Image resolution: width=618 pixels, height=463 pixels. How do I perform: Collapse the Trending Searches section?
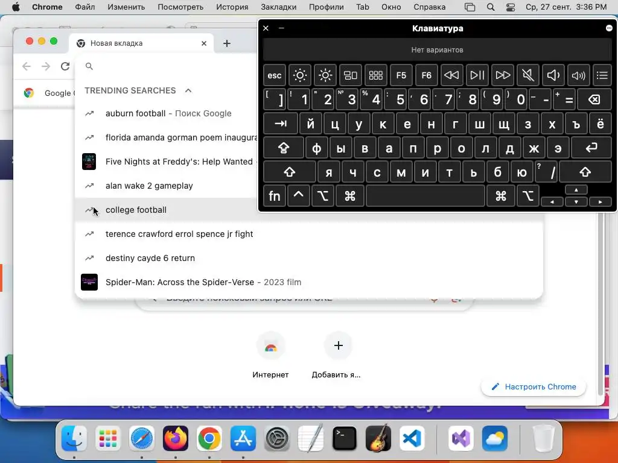click(188, 90)
